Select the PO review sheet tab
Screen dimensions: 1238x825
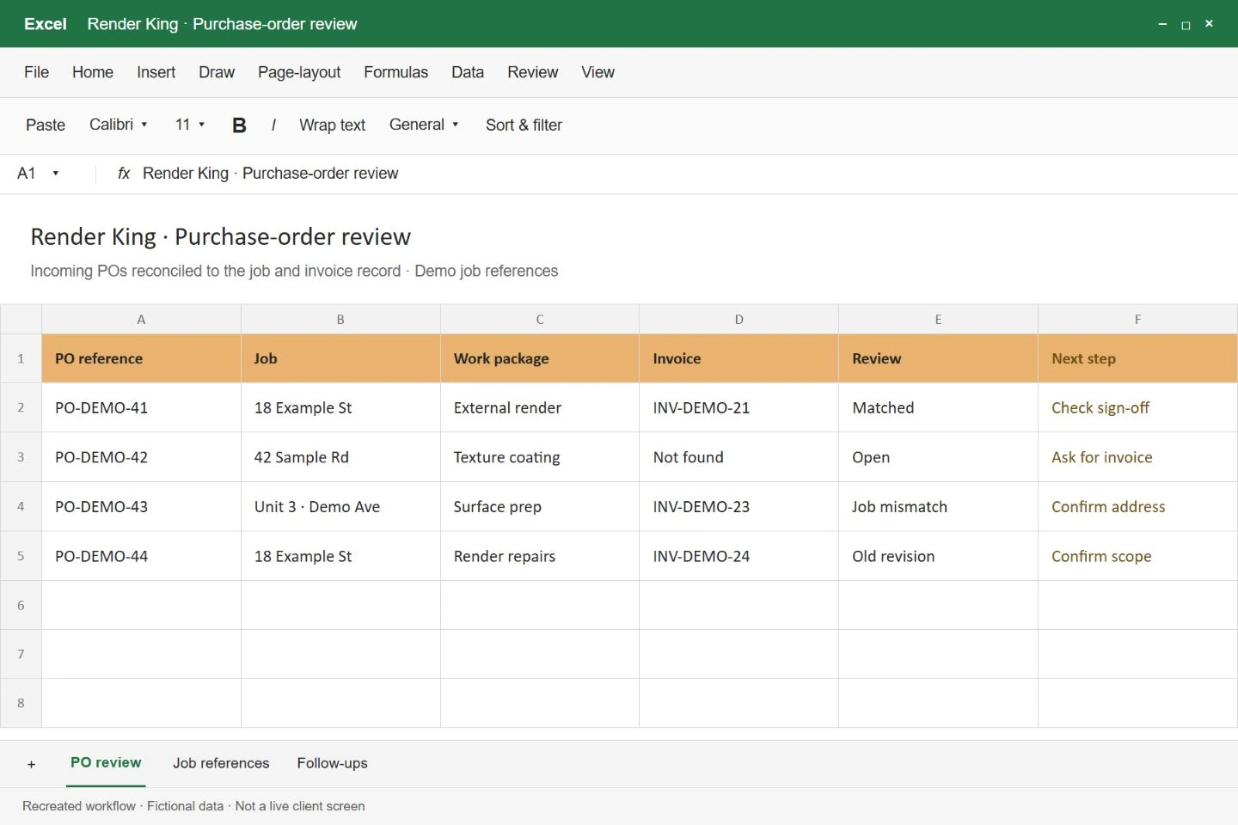point(106,763)
